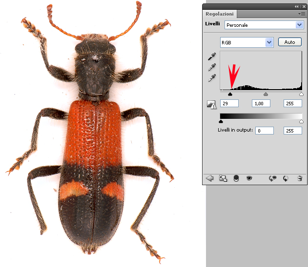Return to adjustment list with back arrow
Viewport: 308px width, 267px height.
point(210,178)
